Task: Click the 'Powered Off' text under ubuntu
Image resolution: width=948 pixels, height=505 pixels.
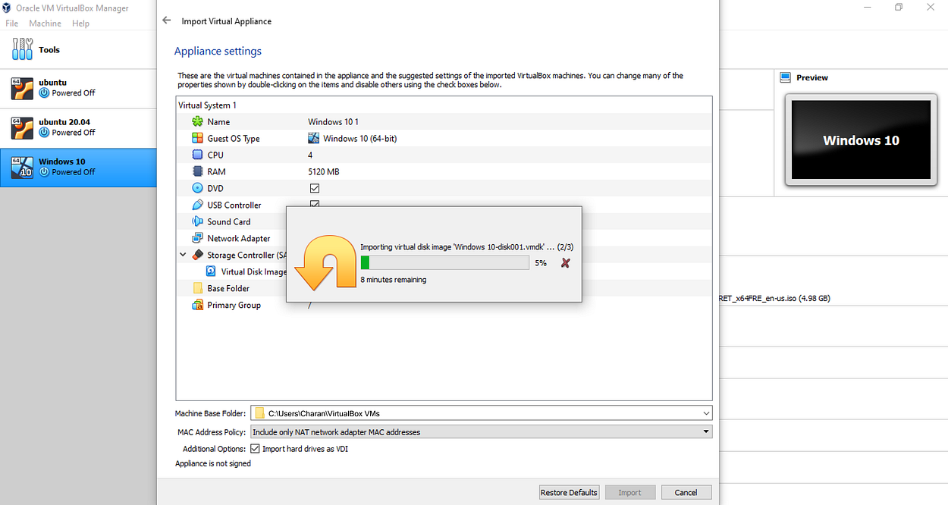Action: 74,93
